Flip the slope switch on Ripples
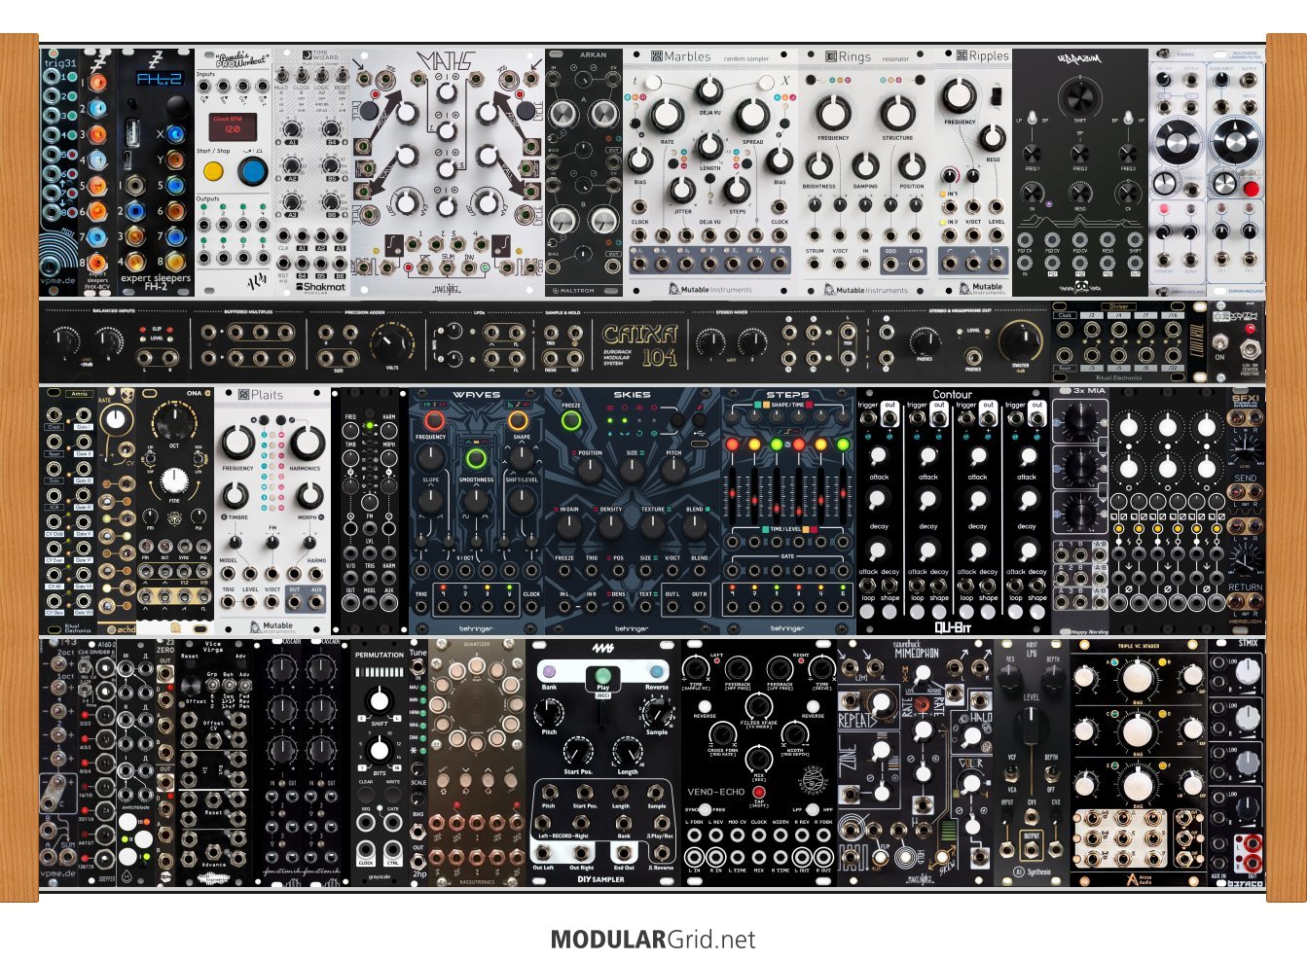 coord(995,95)
